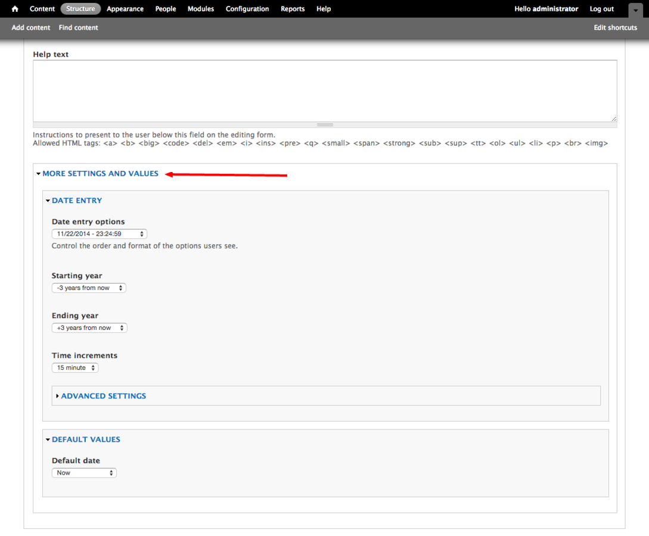The width and height of the screenshot is (649, 536).
Task: Click the 'Instructions to present to the user' text
Action: click(x=154, y=135)
